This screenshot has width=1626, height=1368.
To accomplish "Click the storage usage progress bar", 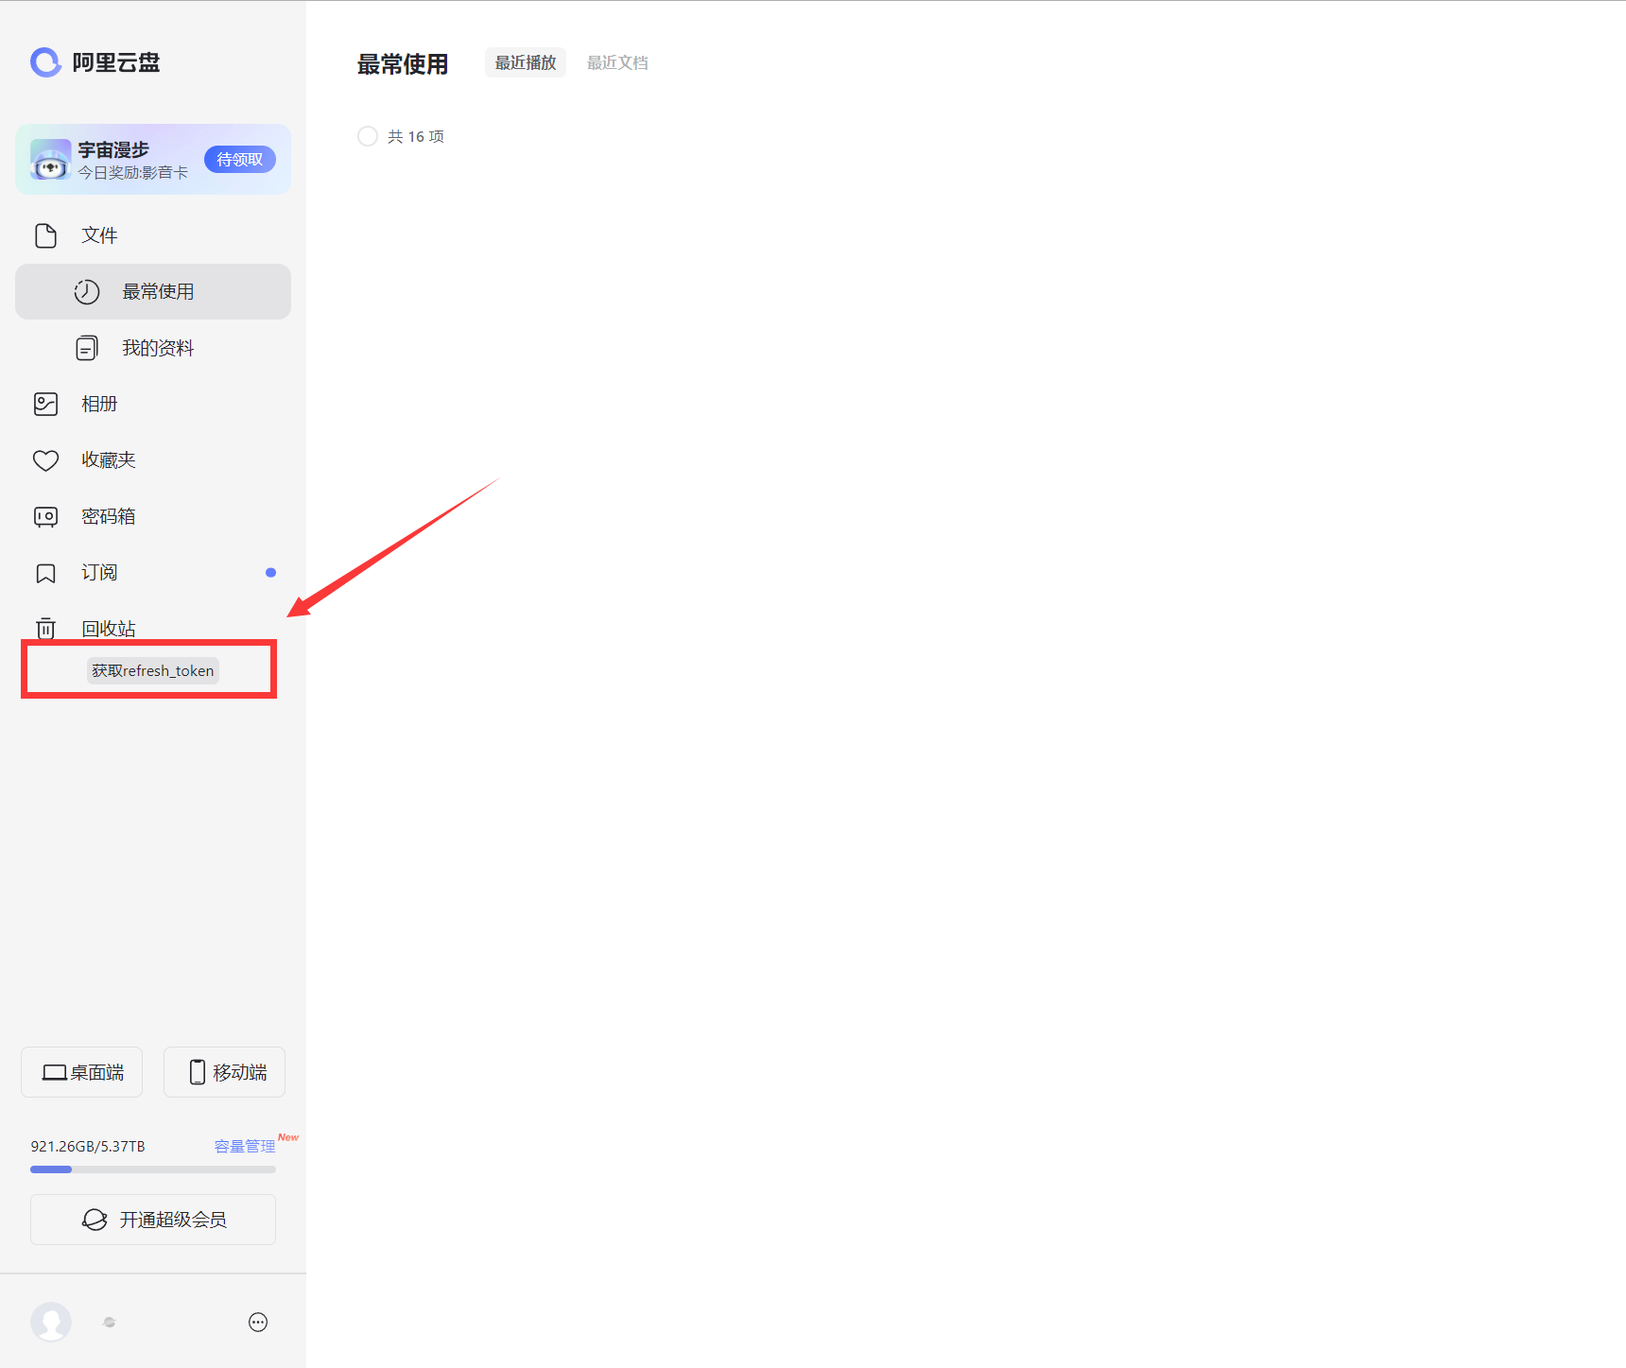I will pos(153,1169).
